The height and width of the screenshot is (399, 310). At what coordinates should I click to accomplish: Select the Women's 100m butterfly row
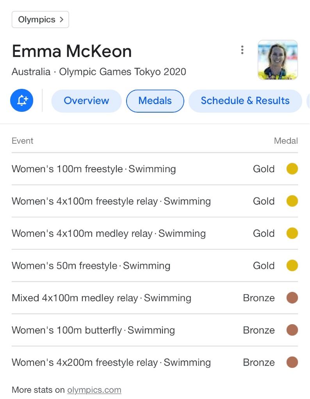[x=155, y=330]
